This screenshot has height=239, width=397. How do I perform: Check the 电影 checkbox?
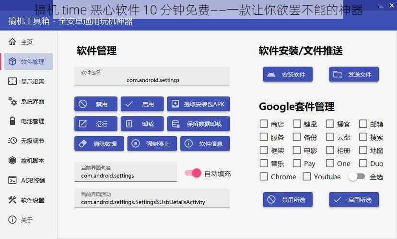tap(297, 150)
